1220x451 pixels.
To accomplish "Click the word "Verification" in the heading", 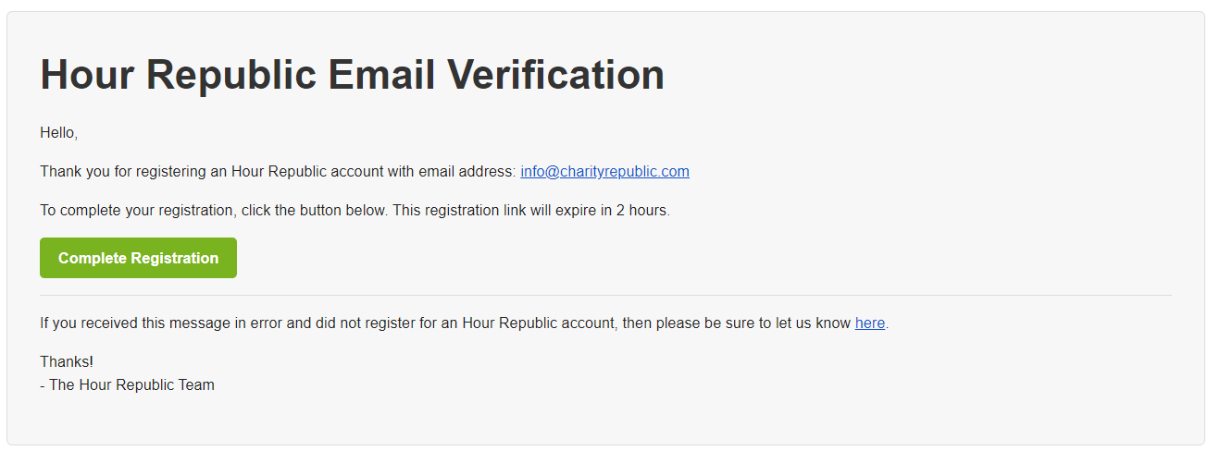I will 556,75.
